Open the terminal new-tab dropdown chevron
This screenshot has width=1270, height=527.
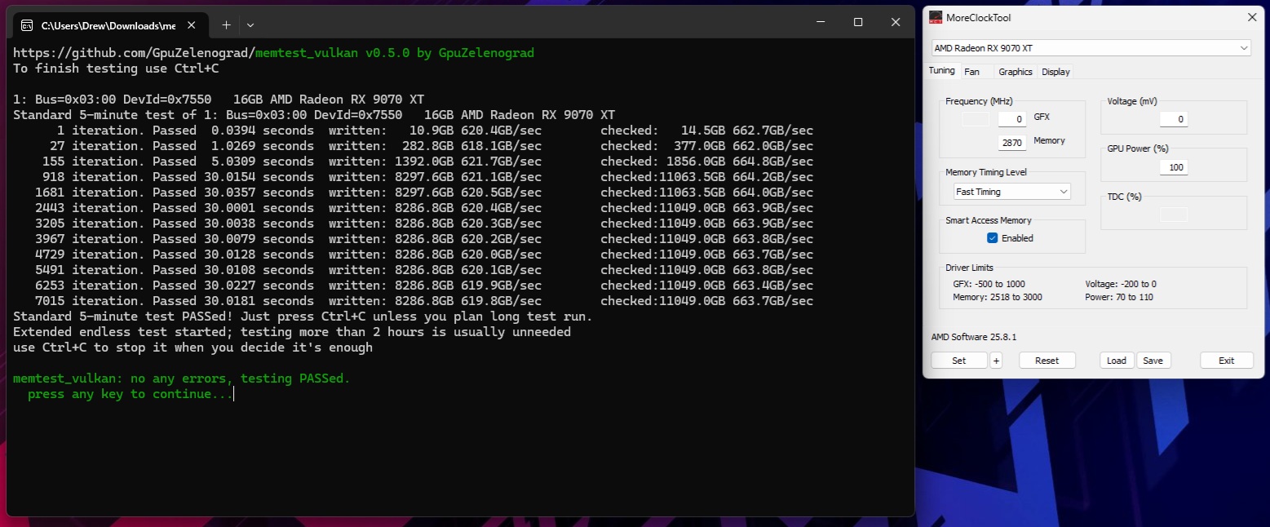click(x=250, y=25)
